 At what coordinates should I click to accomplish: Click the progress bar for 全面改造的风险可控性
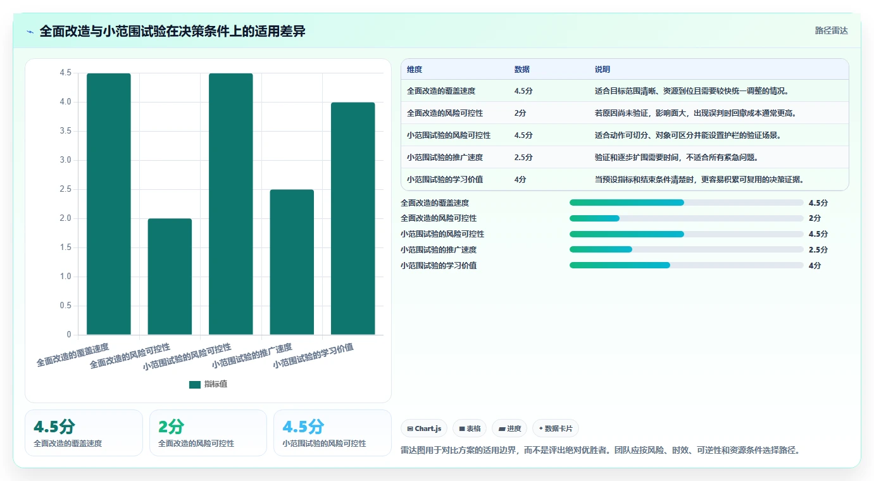(687, 218)
